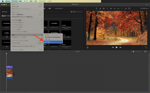Image resolution: width=150 pixels, height=93 pixels.
Task: Show clip information (i) icon
Action: (129, 8)
